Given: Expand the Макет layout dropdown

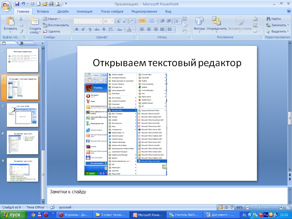Looking at the screenshot, I should 52,19.
